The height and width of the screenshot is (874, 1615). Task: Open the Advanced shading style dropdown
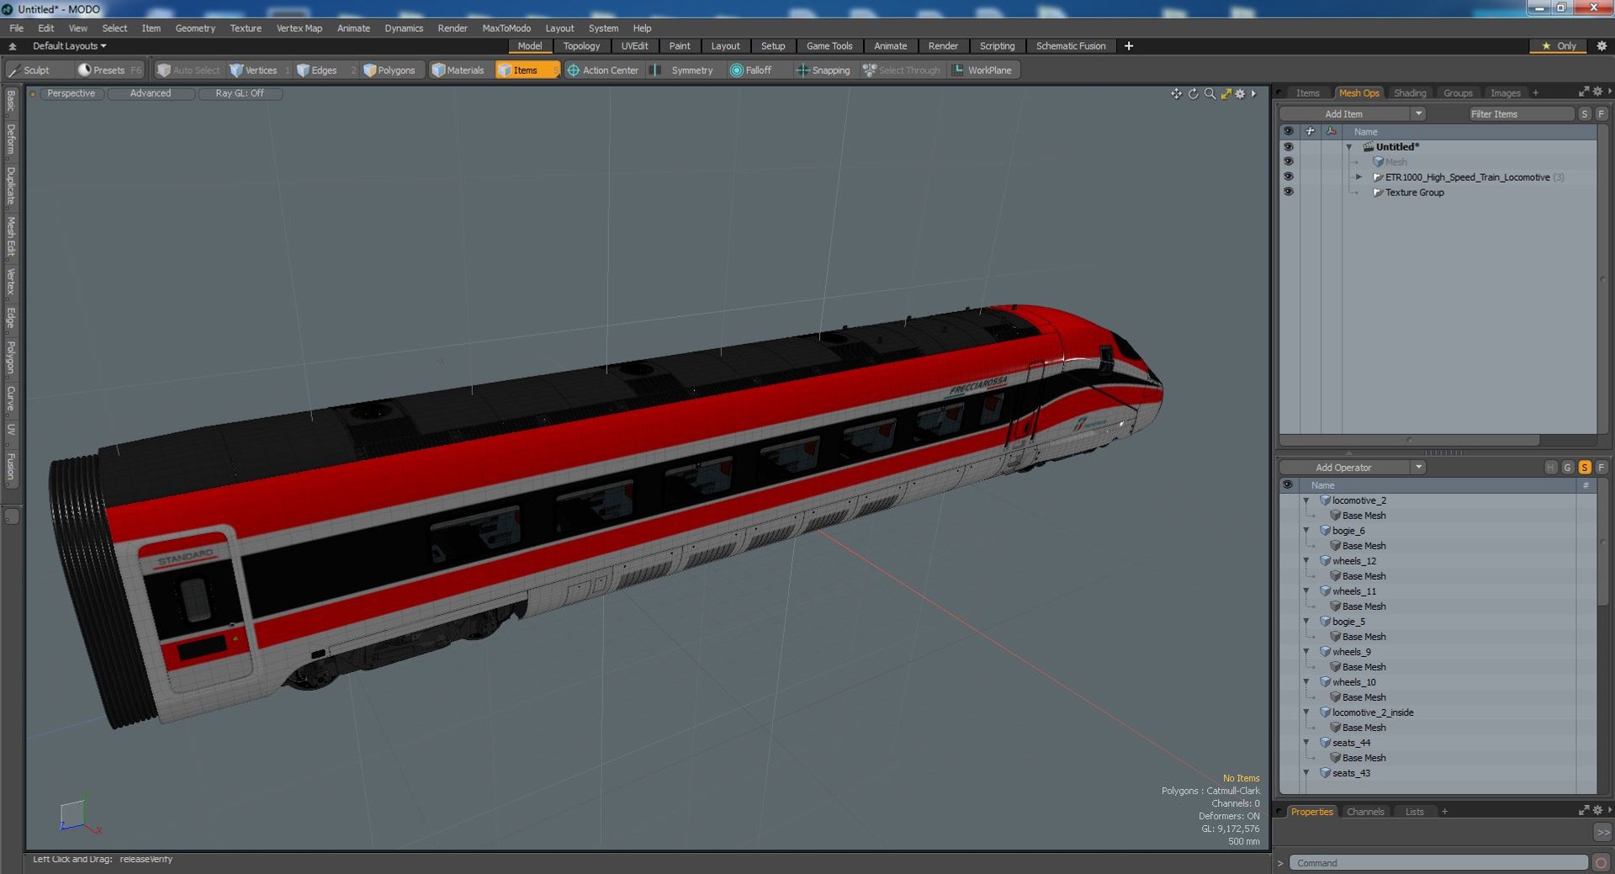[151, 93]
